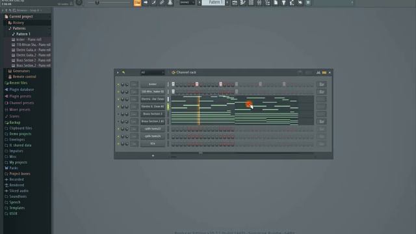Screen dimensions: 416x234
Task: Click the bottom channel name button in the rack
Action: [153, 144]
